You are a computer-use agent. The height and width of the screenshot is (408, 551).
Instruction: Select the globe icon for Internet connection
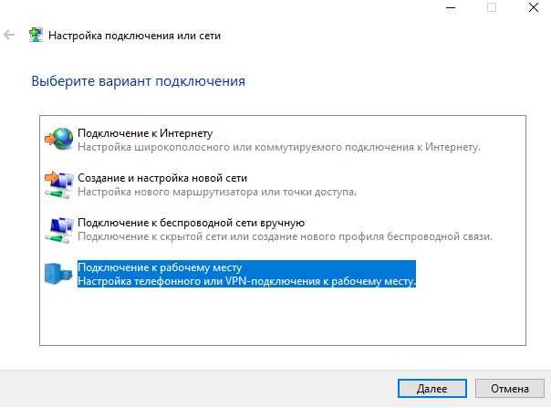pos(59,139)
